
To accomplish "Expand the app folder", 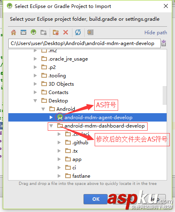I will [59, 159].
